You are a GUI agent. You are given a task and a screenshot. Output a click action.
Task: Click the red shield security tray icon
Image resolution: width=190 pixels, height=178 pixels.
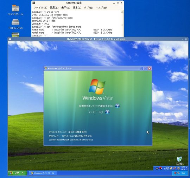point(175,173)
